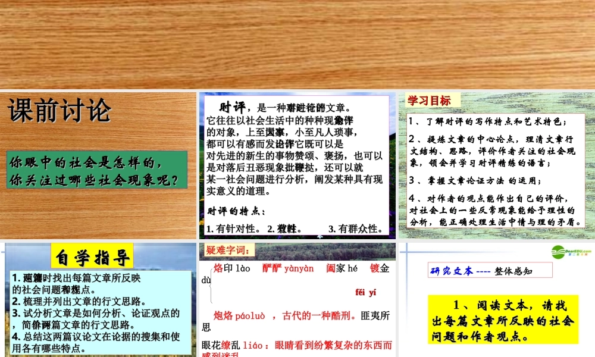Click the text 1. 有针对性
595x357 pixels.
pyautogui.click(x=234, y=228)
